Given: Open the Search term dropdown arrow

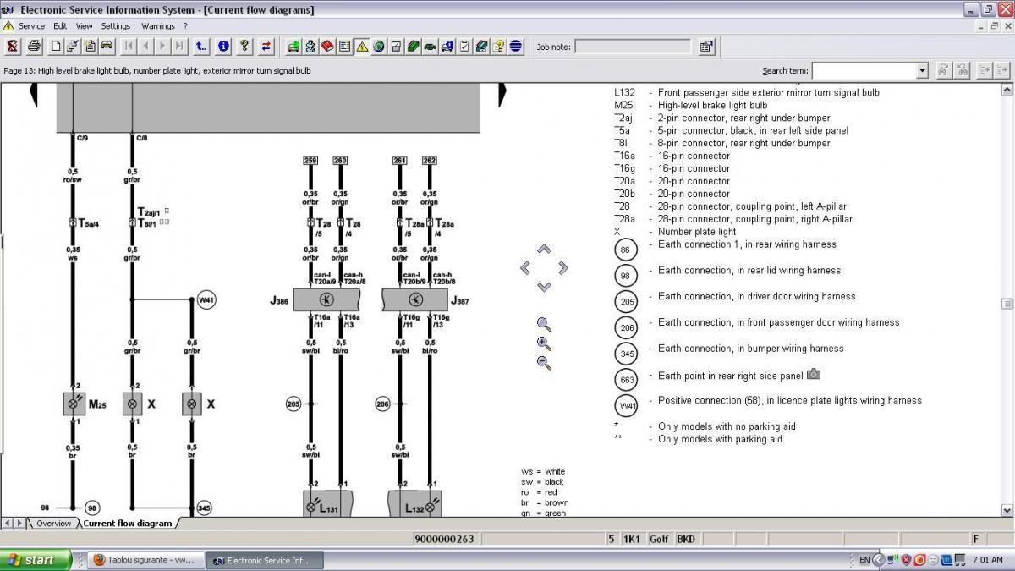Looking at the screenshot, I should point(922,71).
